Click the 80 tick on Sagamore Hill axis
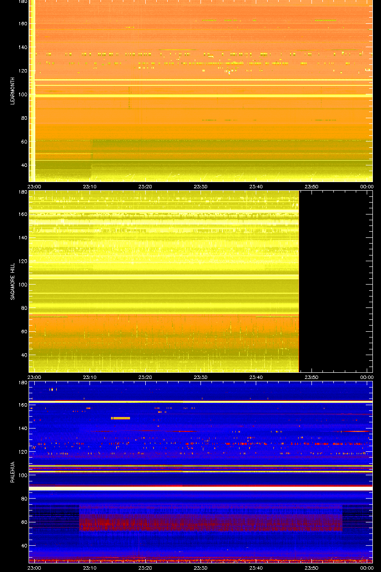381x572 pixels. tap(24, 308)
